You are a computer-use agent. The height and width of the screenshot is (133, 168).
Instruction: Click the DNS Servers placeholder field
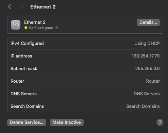click(x=147, y=94)
